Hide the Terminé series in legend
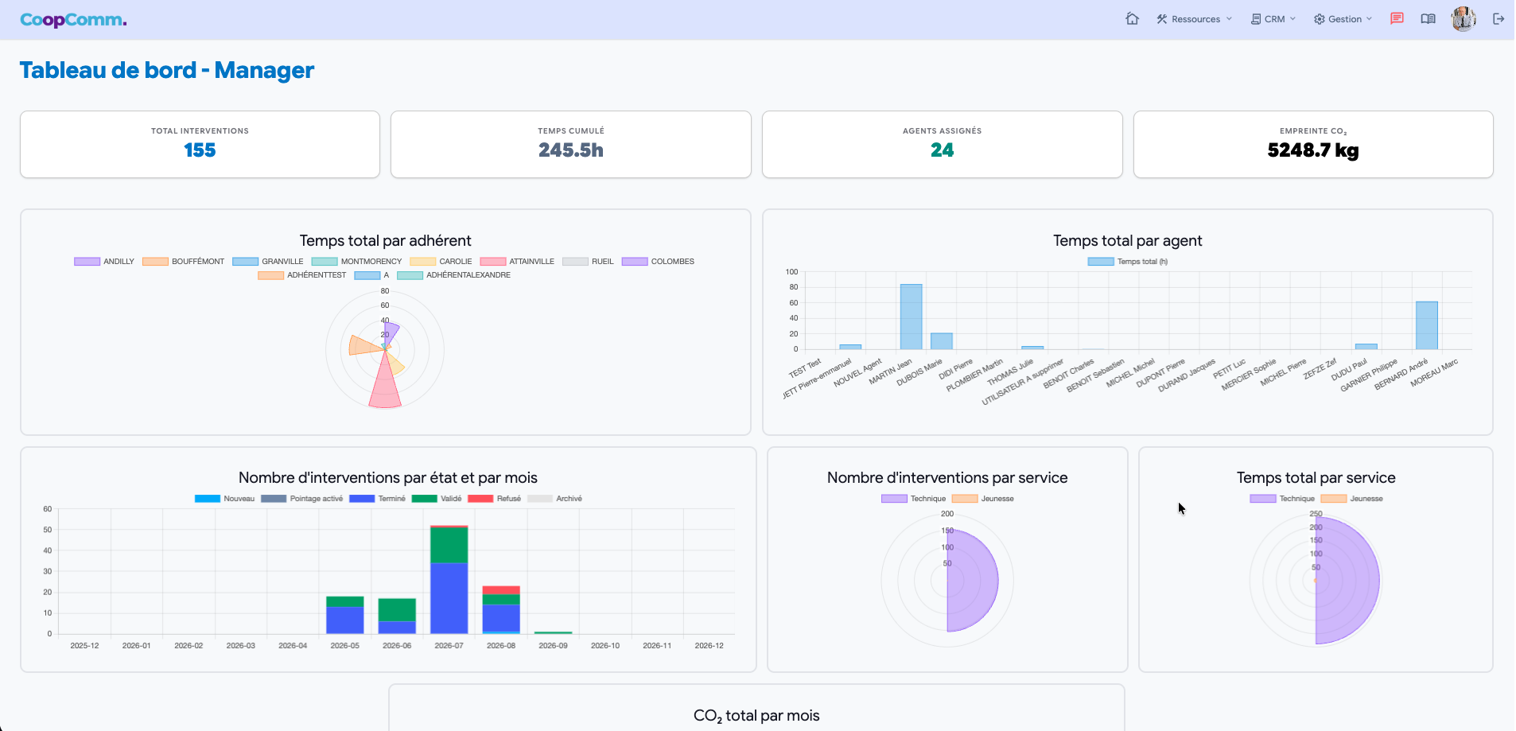 (x=378, y=499)
